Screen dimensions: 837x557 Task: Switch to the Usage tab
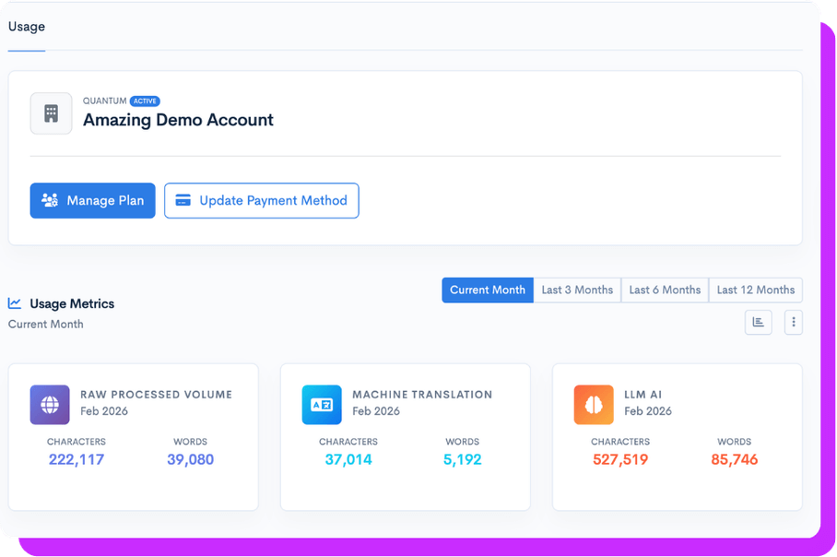click(x=26, y=27)
